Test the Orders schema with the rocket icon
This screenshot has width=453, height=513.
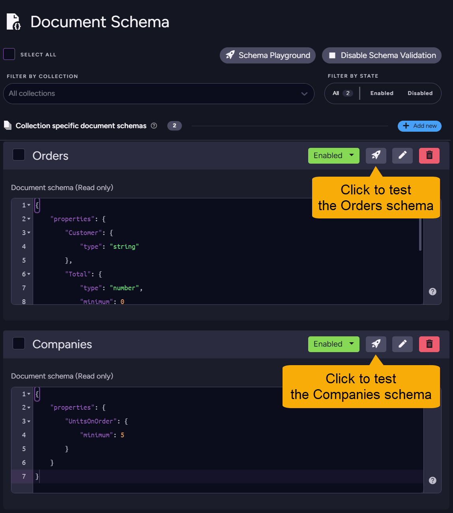click(x=376, y=155)
